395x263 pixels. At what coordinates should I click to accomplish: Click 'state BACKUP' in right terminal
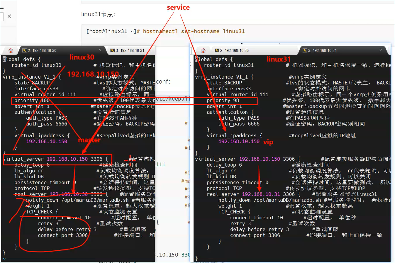[224, 83]
